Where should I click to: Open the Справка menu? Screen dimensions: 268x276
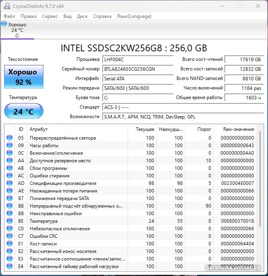102,16
